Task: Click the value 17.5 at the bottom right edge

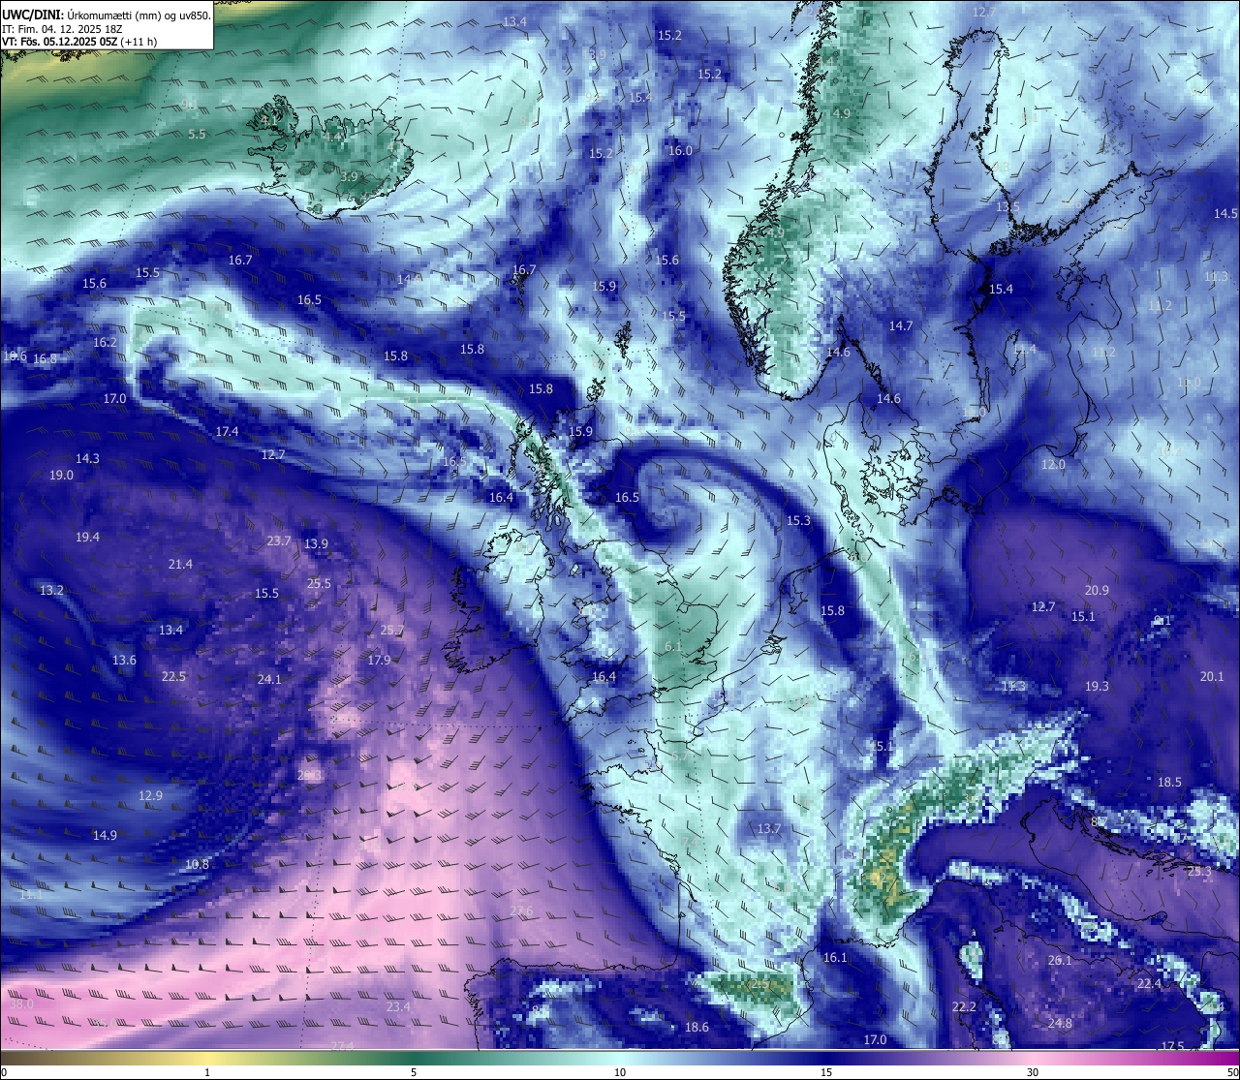Action: 1172,1047
